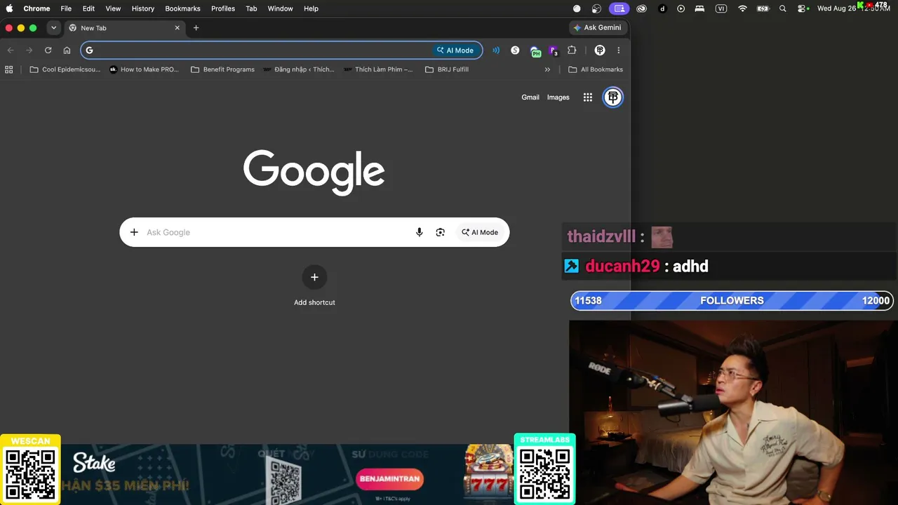
Task: Open the Window menu
Action: click(280, 8)
